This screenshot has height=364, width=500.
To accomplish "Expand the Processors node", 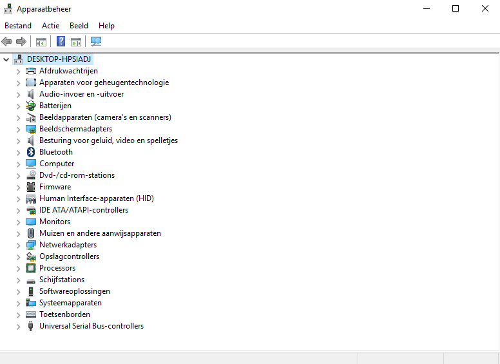I will [19, 269].
